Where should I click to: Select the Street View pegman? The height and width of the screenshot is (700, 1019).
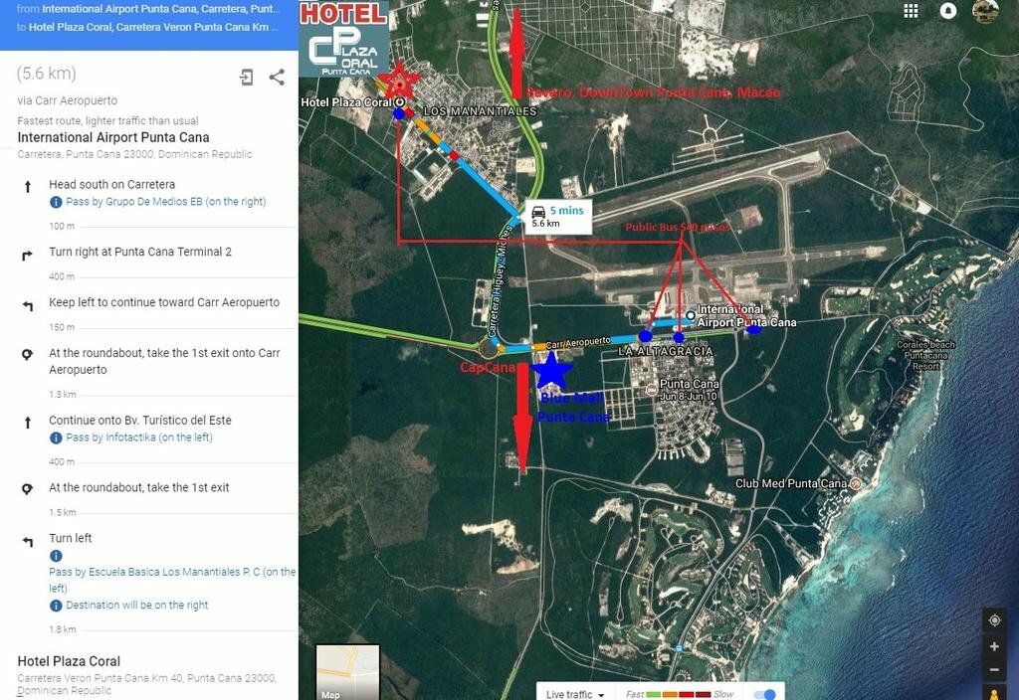994,693
